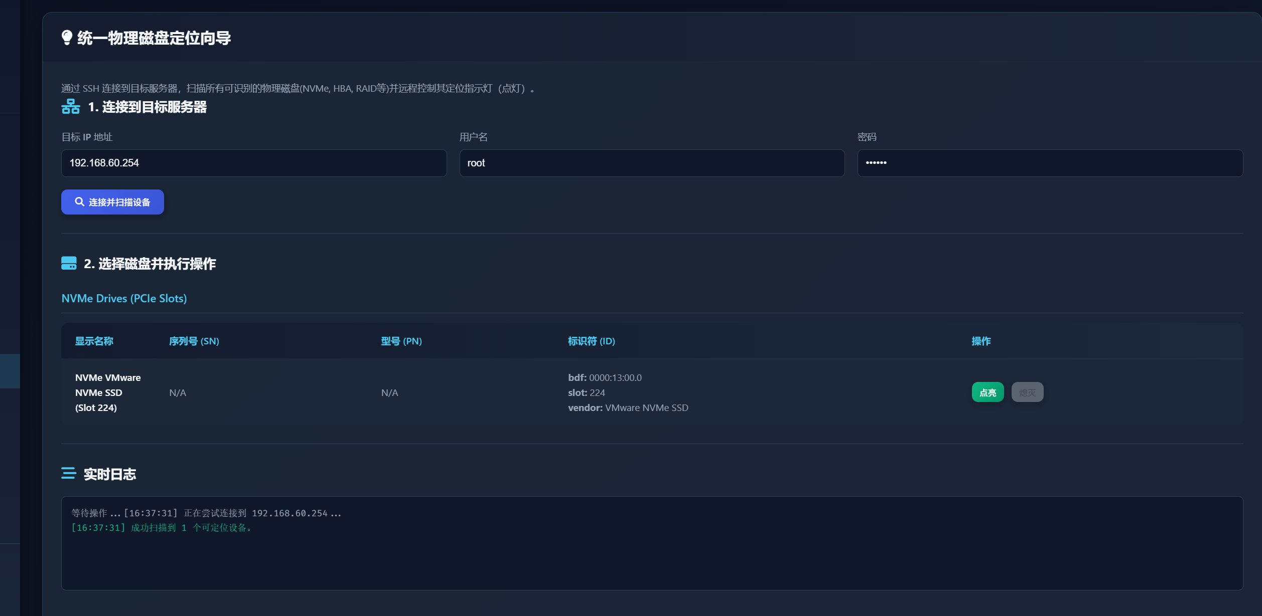Focus the 密码 password field
The height and width of the screenshot is (616, 1262).
[1049, 163]
